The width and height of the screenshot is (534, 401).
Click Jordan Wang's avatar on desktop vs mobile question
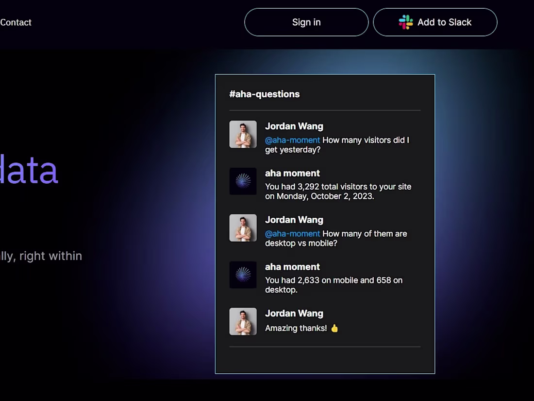coord(243,228)
